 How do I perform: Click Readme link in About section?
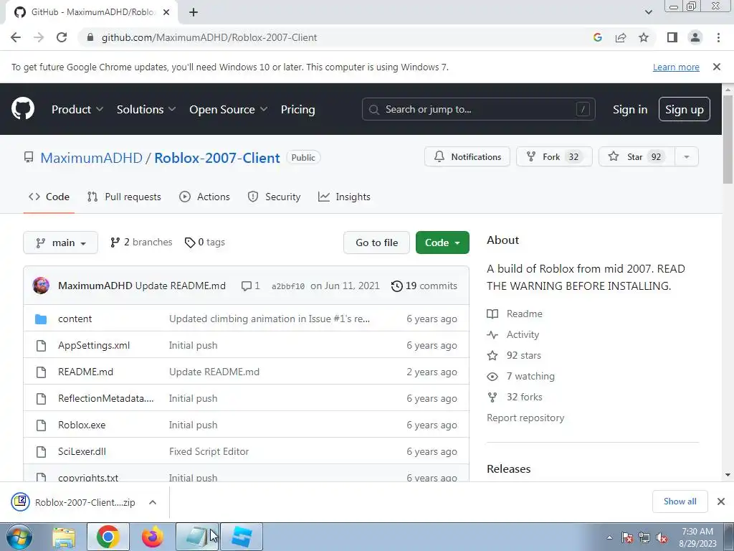(524, 314)
